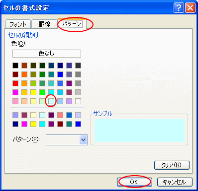Confirm with the OK button
The image size is (198, 191).
pyautogui.click(x=134, y=182)
